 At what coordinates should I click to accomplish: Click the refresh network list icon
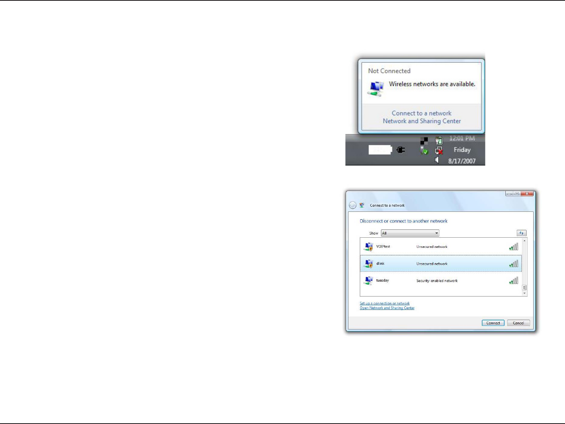click(x=521, y=233)
